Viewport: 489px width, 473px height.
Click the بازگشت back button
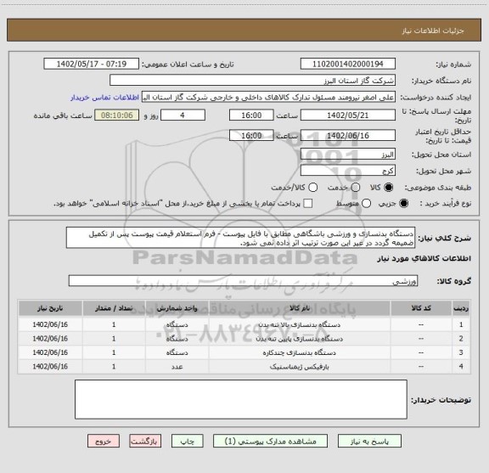(x=145, y=442)
